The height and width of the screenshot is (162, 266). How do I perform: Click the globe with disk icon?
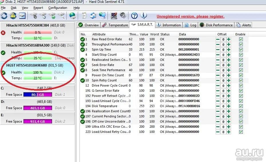73,16
